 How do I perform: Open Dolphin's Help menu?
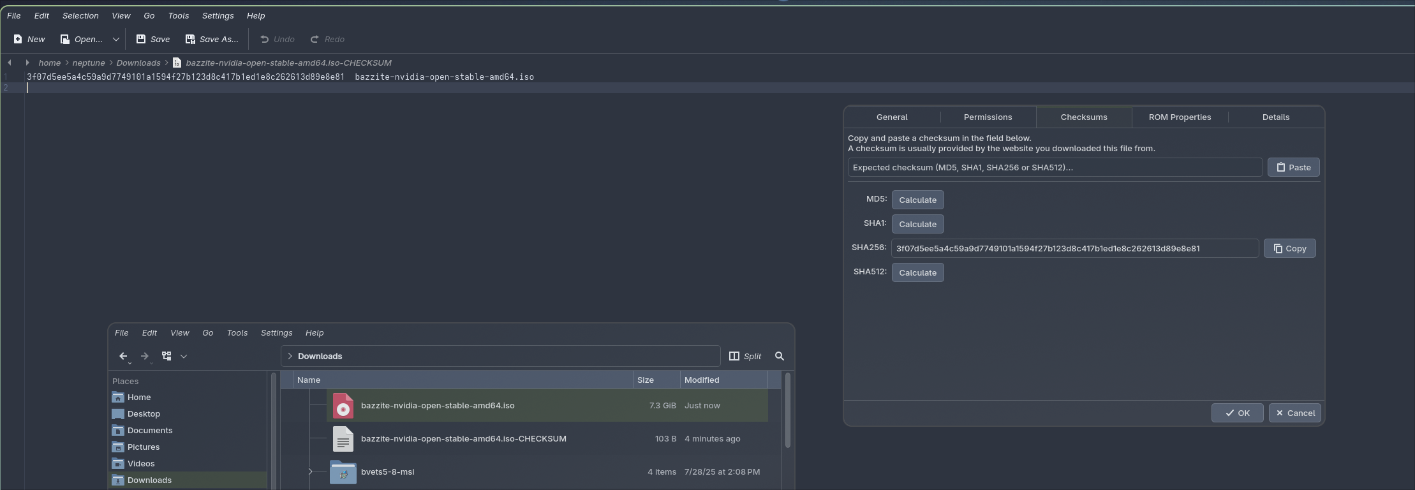[315, 332]
